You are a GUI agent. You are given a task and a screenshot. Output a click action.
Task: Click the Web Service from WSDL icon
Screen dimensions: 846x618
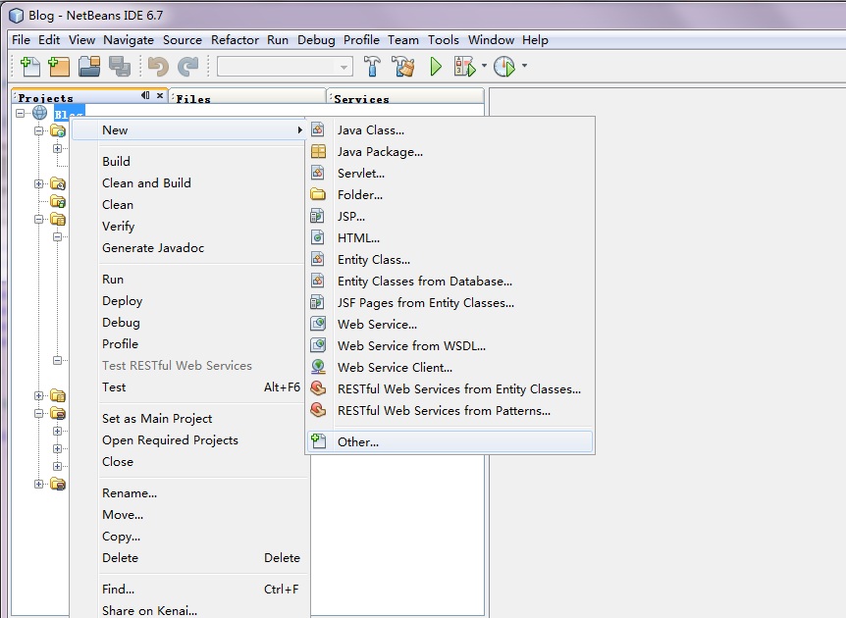[318, 345]
